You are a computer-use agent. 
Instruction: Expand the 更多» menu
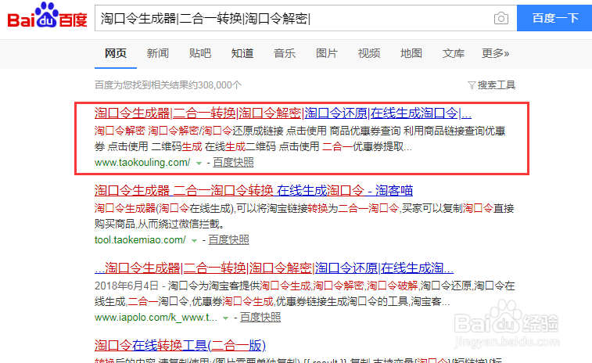(x=495, y=53)
